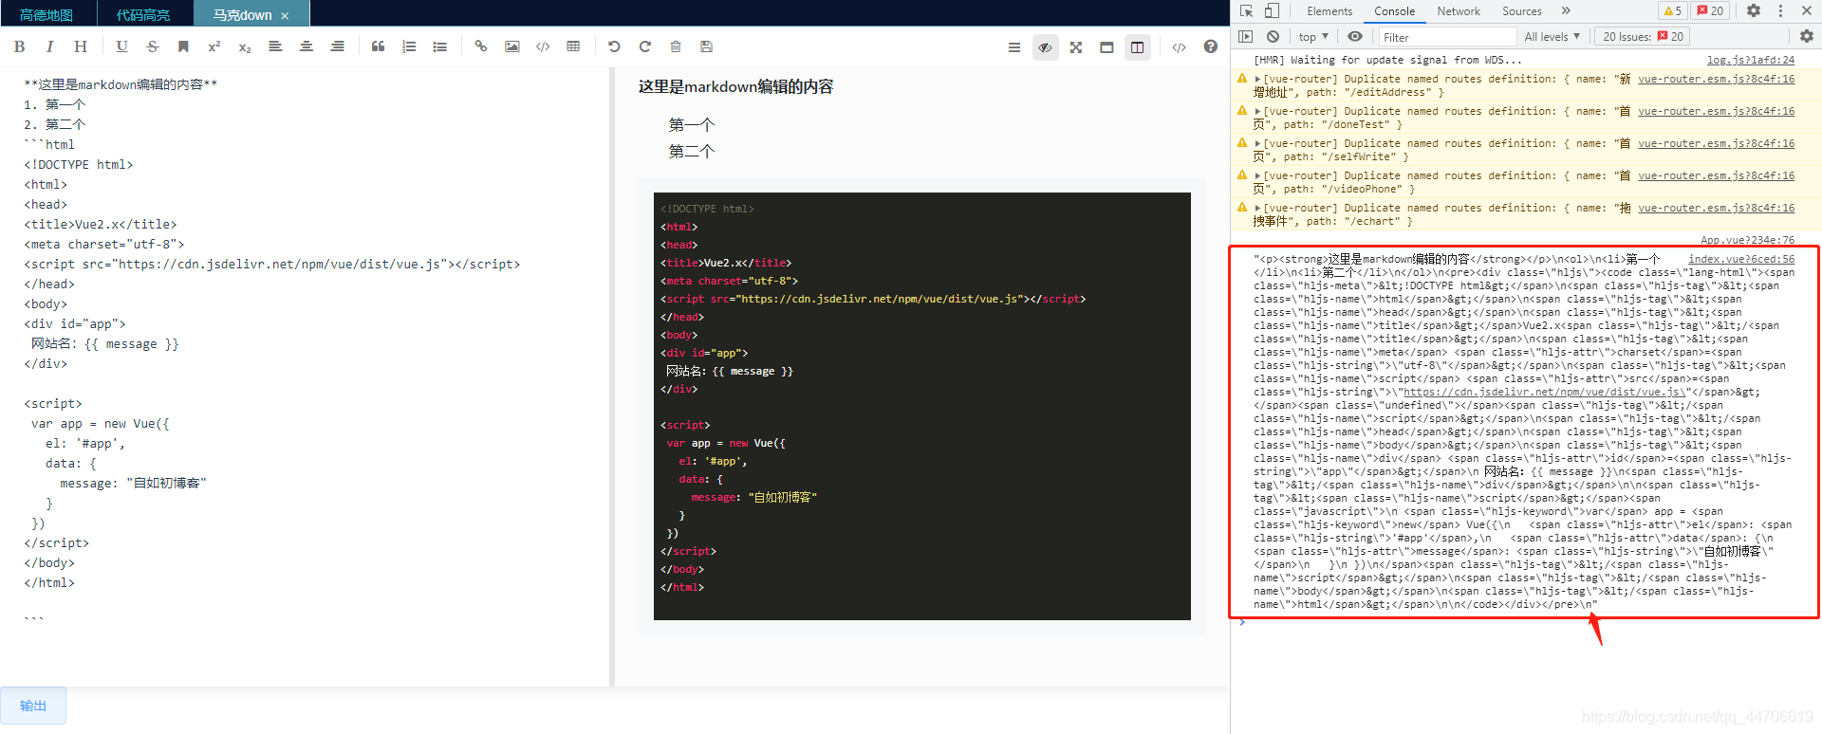Screen dimensions: 1822x734
Task: Click the 5 warnings badge
Action: coord(1673,10)
